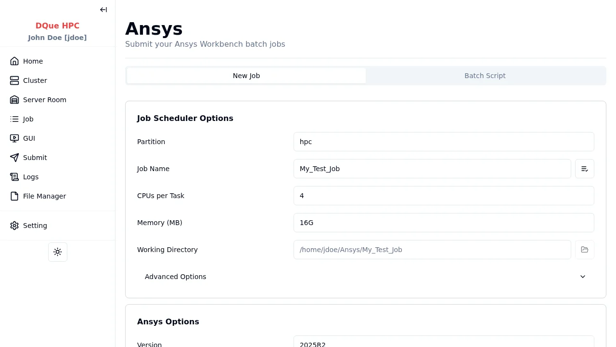This screenshot has width=616, height=347.
Task: Open File Manager from sidebar
Action: click(44, 196)
